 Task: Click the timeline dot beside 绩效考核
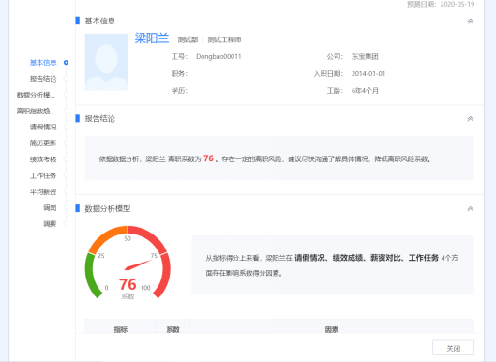66,159
